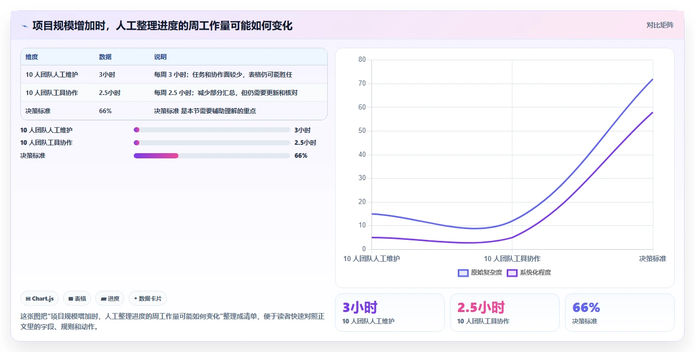This screenshot has width=695, height=352.
Task: Click the 3小时 value beside progress bar
Action: (302, 130)
